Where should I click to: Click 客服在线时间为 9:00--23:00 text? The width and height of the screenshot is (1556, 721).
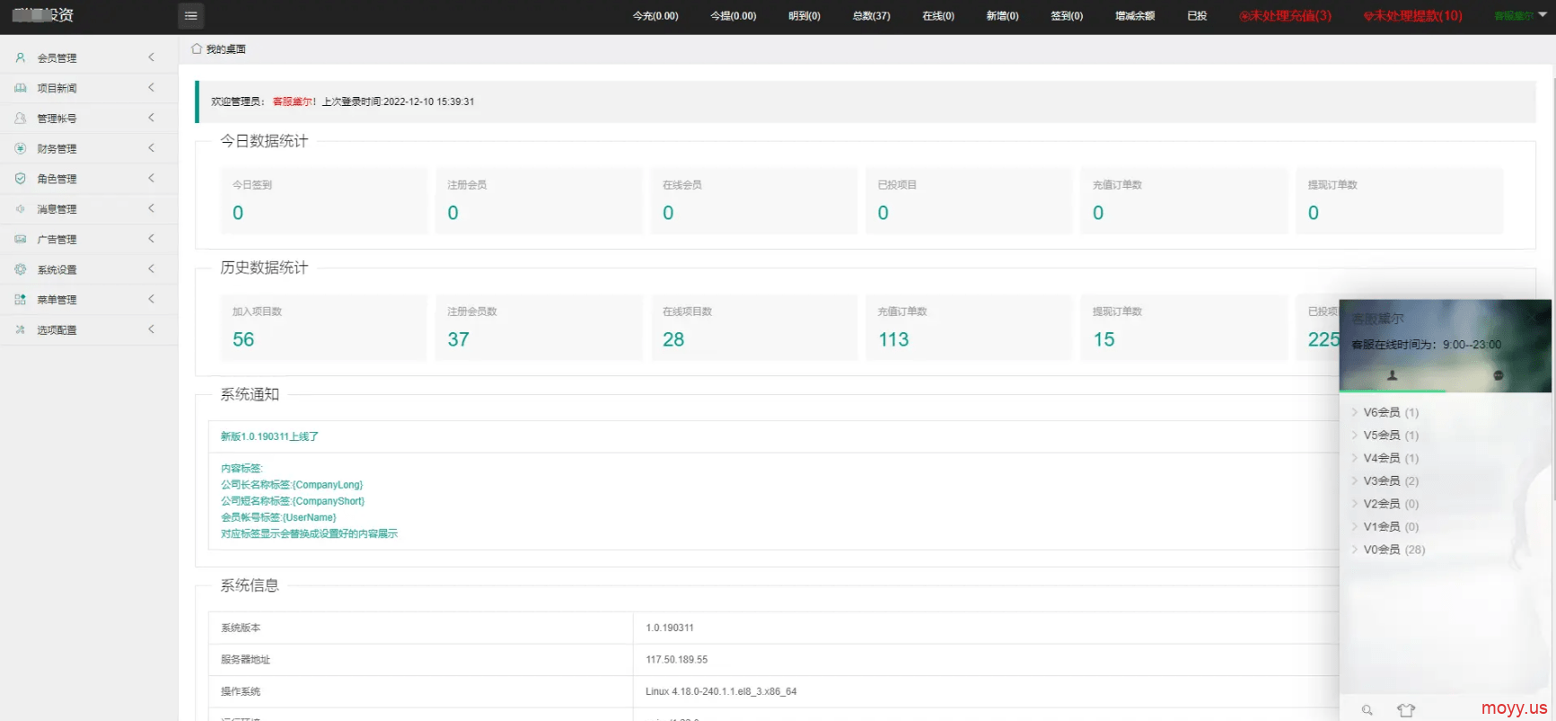pyautogui.click(x=1426, y=345)
